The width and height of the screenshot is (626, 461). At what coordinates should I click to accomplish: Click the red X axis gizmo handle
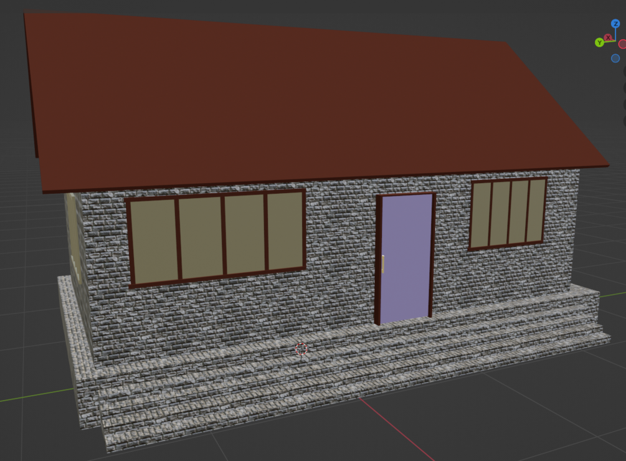pos(608,37)
